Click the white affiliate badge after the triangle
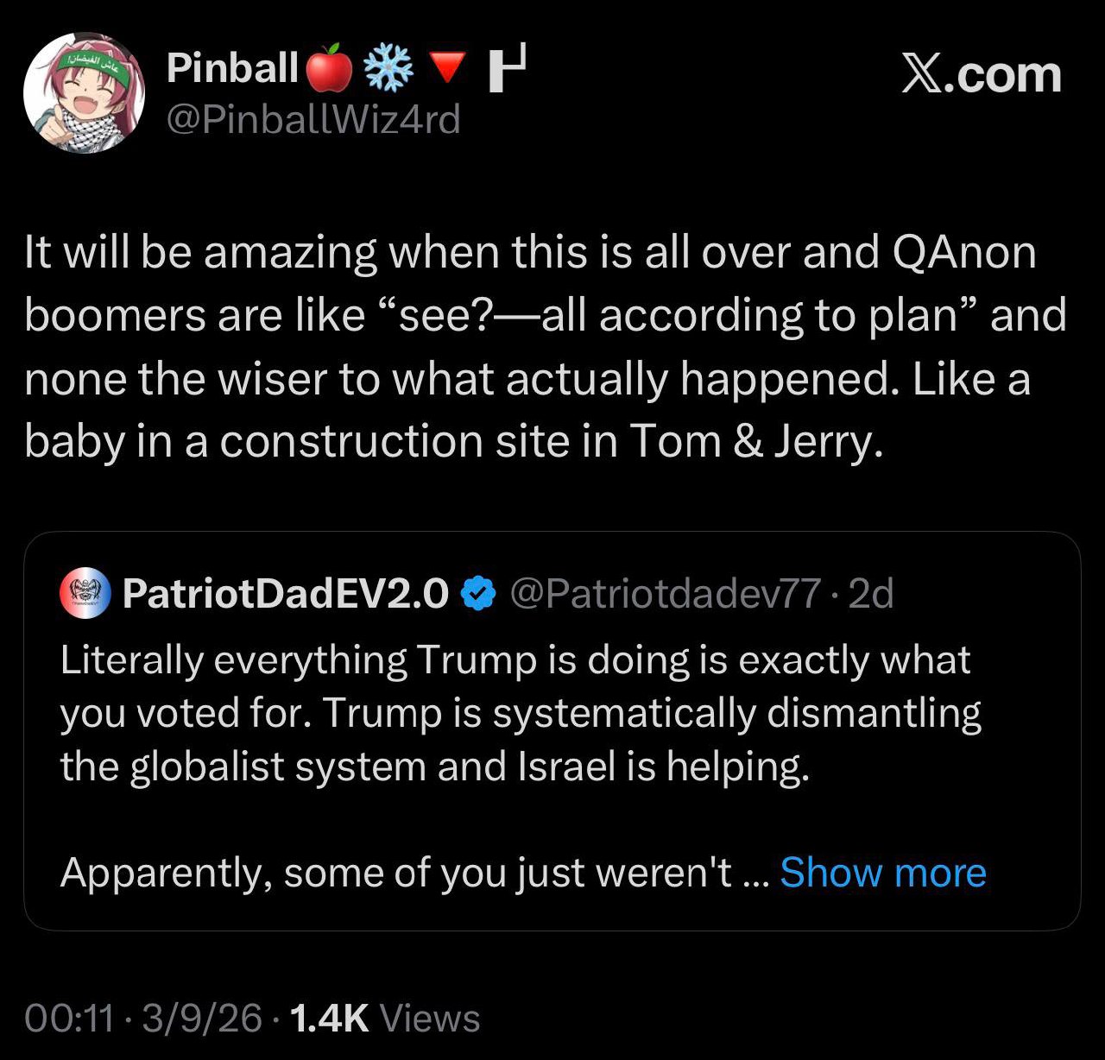This screenshot has width=1105, height=1060. 507,68
